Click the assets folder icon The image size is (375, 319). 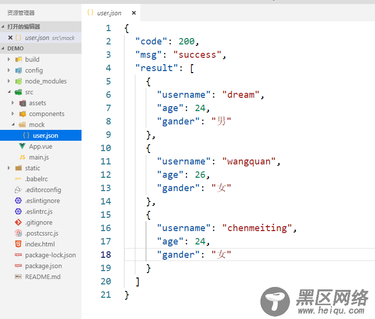(23, 103)
